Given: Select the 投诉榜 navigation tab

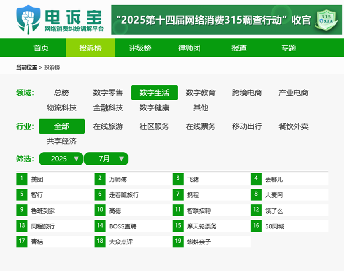Looking at the screenshot, I should (90, 48).
